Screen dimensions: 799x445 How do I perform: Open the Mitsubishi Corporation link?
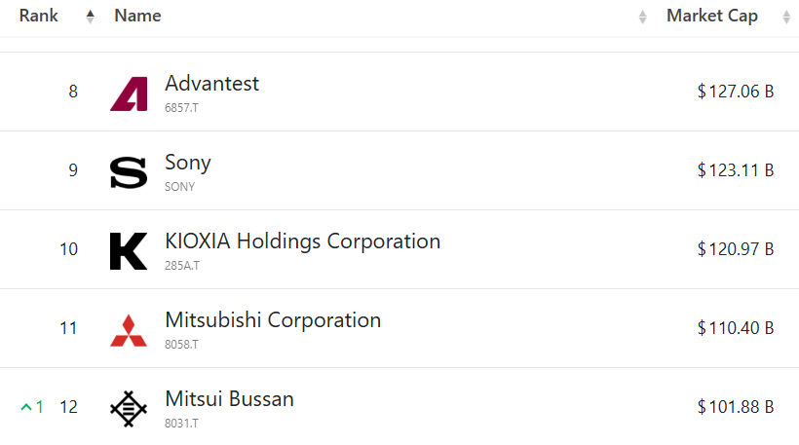pyautogui.click(x=273, y=319)
